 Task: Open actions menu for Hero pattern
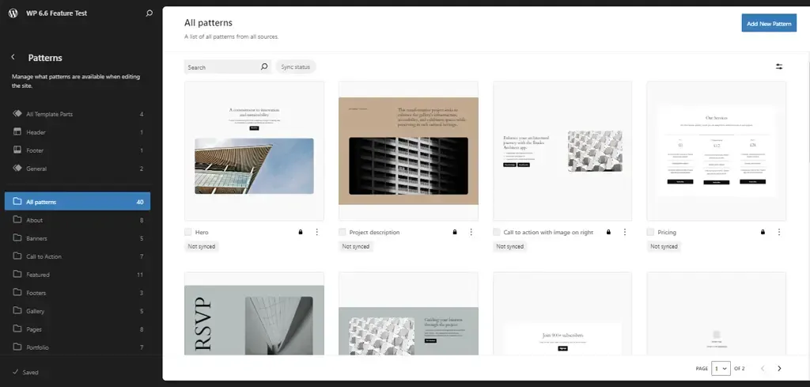point(316,232)
